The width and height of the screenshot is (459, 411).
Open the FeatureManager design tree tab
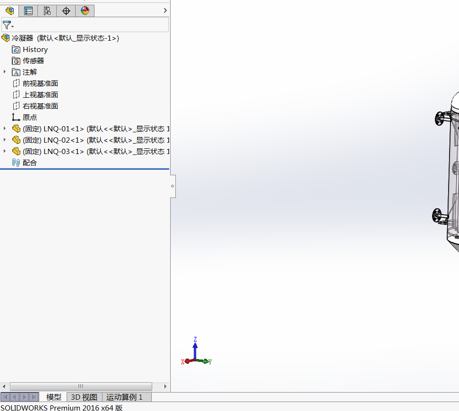9,11
